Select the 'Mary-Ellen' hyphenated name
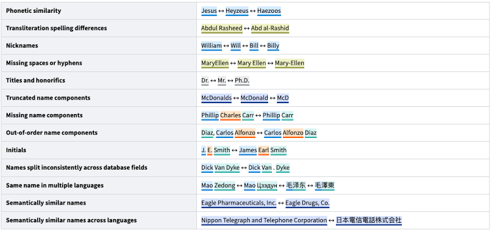The height and width of the screenshot is (232, 492). [290, 63]
